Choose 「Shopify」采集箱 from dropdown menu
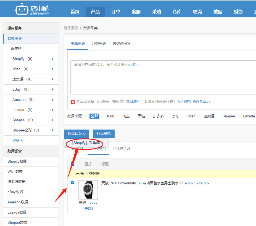 86,143
